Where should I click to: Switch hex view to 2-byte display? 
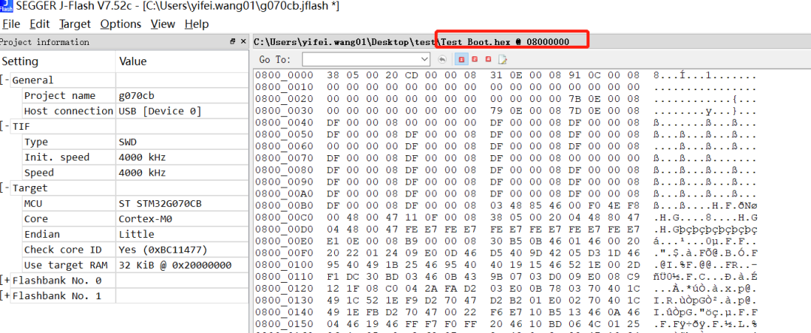click(475, 59)
